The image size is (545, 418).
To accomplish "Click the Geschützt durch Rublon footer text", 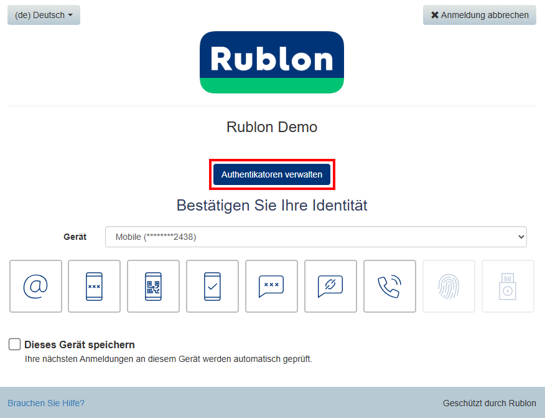I will 489,403.
